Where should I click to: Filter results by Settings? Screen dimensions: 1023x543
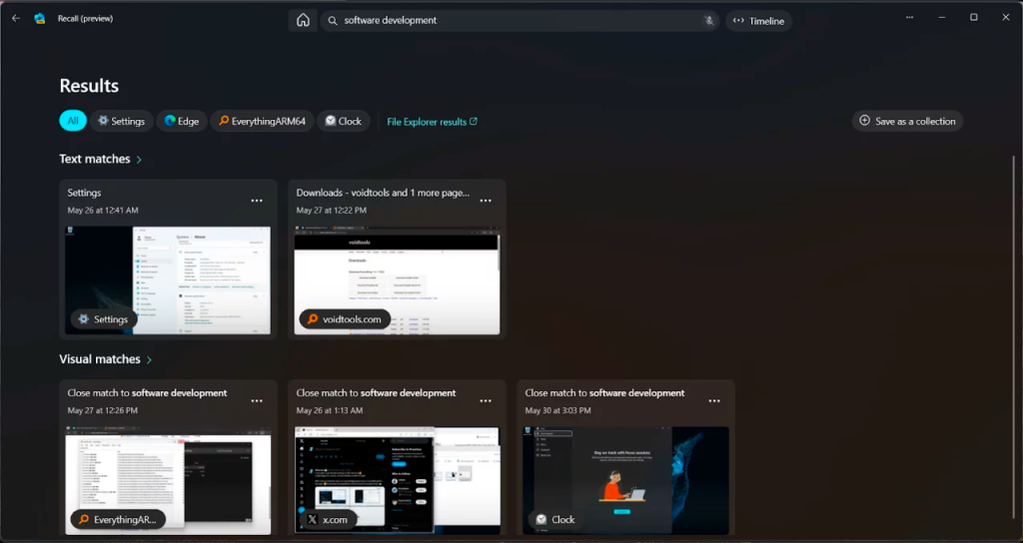(x=121, y=121)
